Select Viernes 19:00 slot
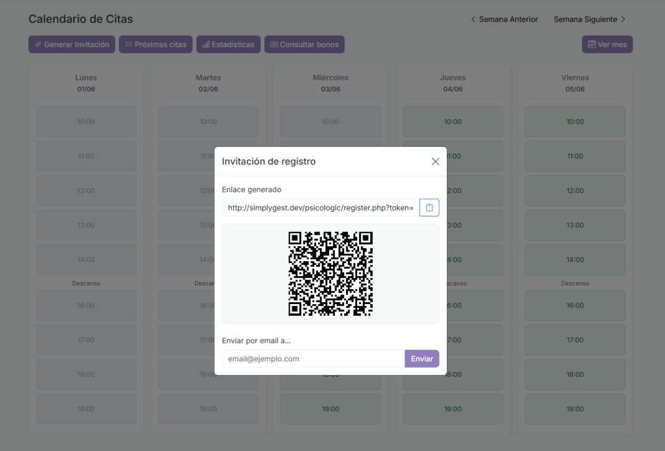The width and height of the screenshot is (665, 451). coord(575,409)
